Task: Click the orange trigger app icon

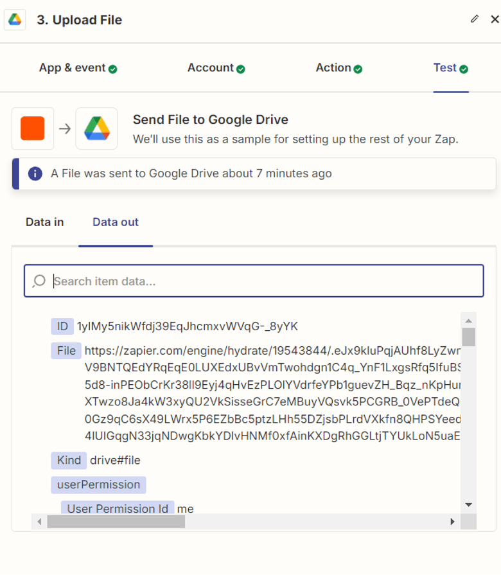Action: click(x=33, y=128)
